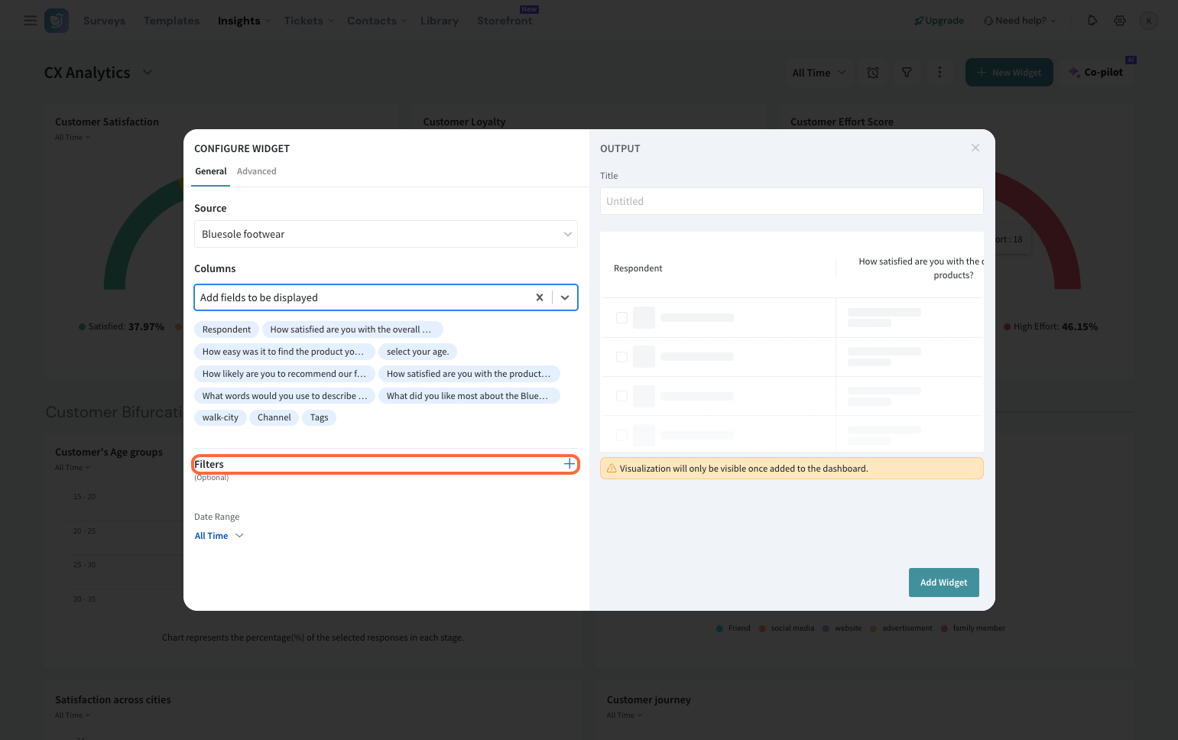Check the third row checkbox in preview
The width and height of the screenshot is (1178, 740).
[621, 396]
